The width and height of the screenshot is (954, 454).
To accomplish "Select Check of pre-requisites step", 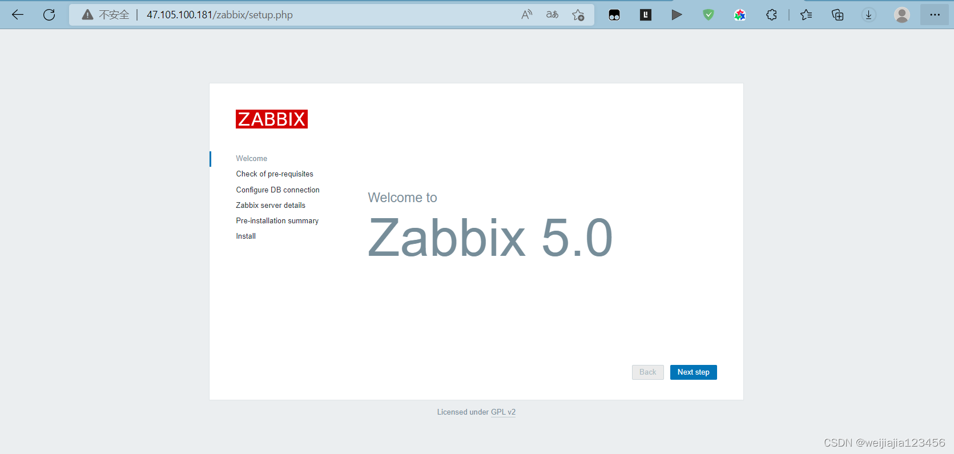I will (275, 174).
